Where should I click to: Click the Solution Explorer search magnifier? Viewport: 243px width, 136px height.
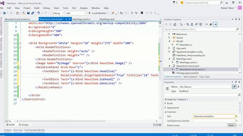click(x=237, y=29)
